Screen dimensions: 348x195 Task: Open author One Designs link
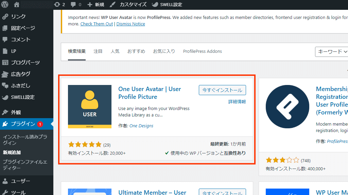[x=141, y=126]
